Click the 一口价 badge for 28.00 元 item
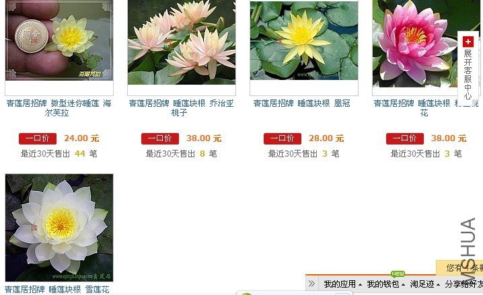Viewport: 483px width, 295px height. click(x=283, y=138)
